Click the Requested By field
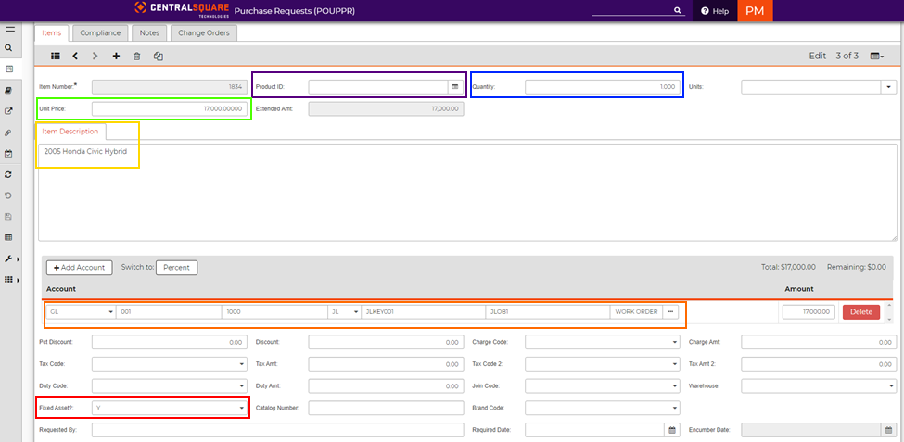The image size is (904, 442). 278,430
